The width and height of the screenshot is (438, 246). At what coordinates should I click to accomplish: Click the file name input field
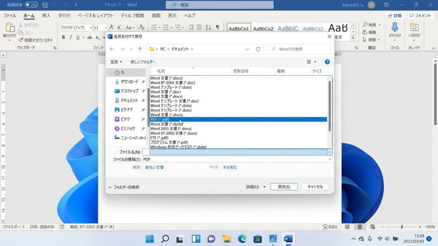pyautogui.click(x=234, y=152)
